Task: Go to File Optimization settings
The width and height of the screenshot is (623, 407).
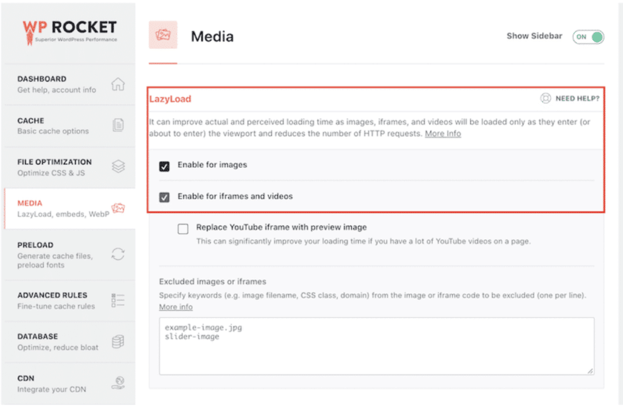Action: click(69, 167)
